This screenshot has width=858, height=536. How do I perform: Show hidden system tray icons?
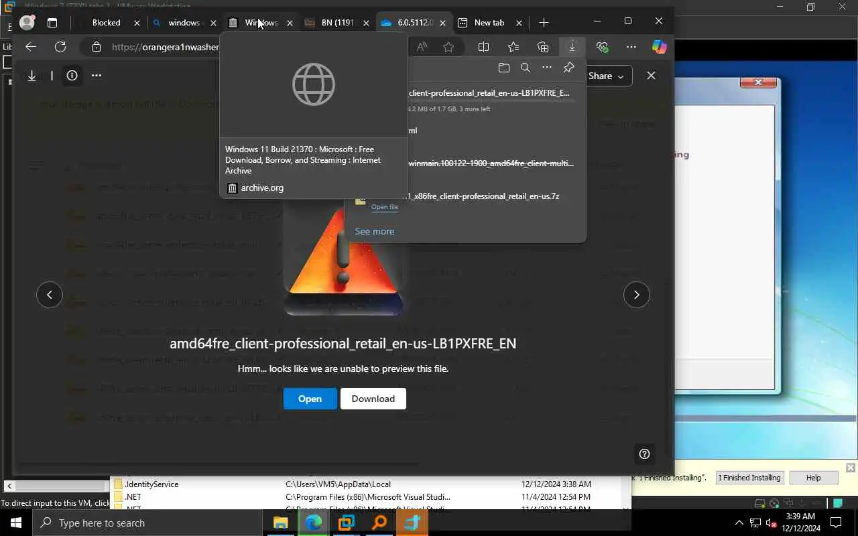[739, 523]
